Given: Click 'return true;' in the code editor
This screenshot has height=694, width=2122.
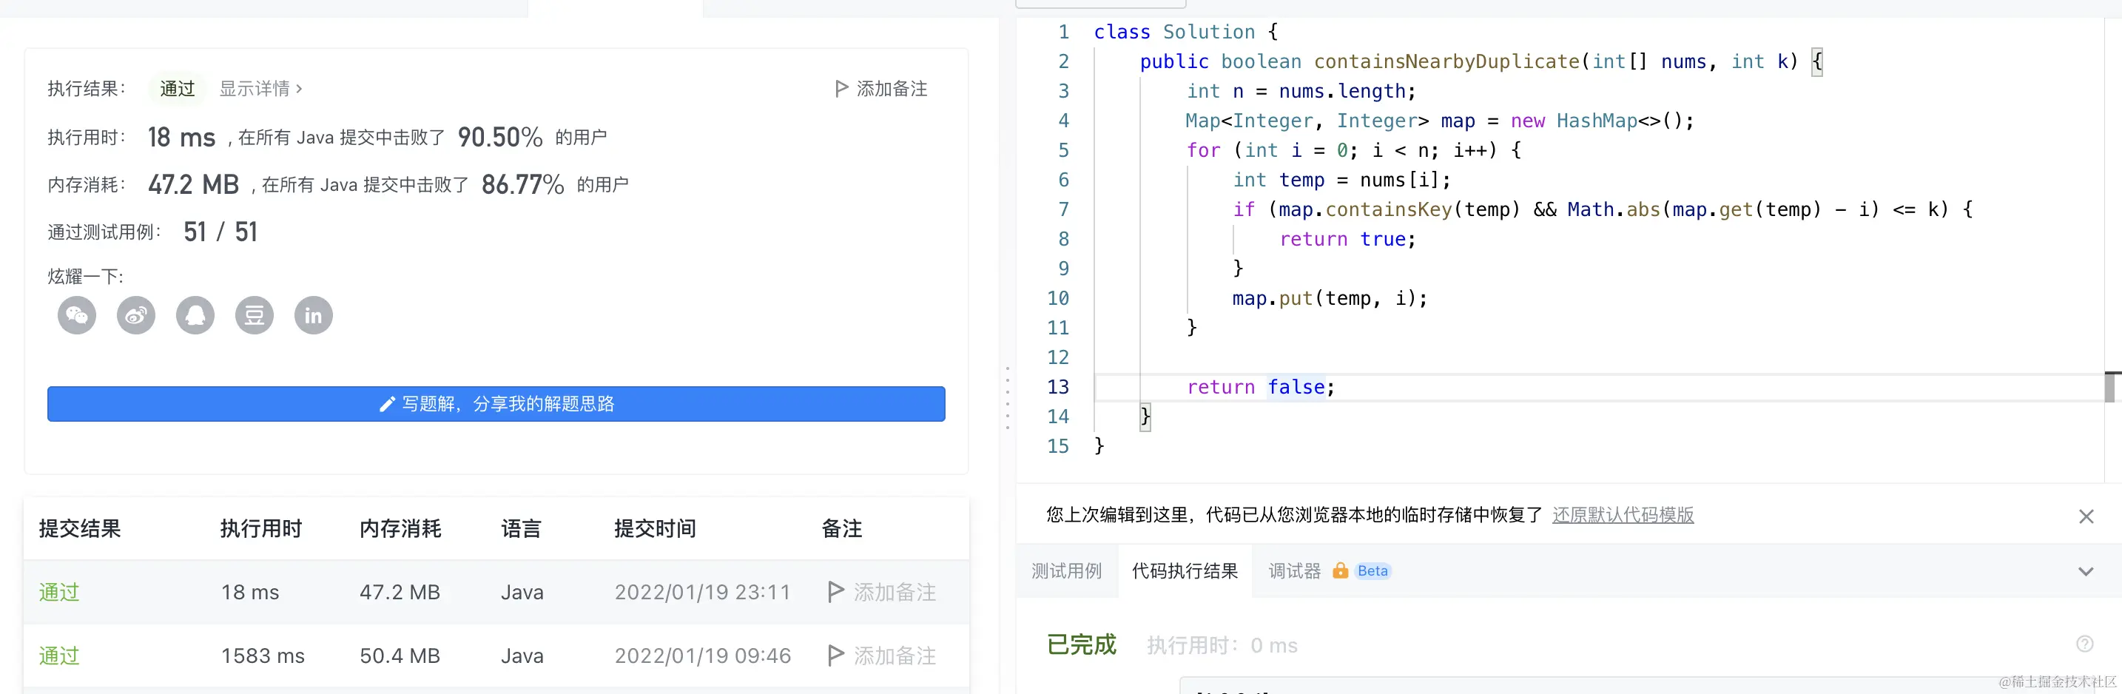Looking at the screenshot, I should coord(1347,239).
